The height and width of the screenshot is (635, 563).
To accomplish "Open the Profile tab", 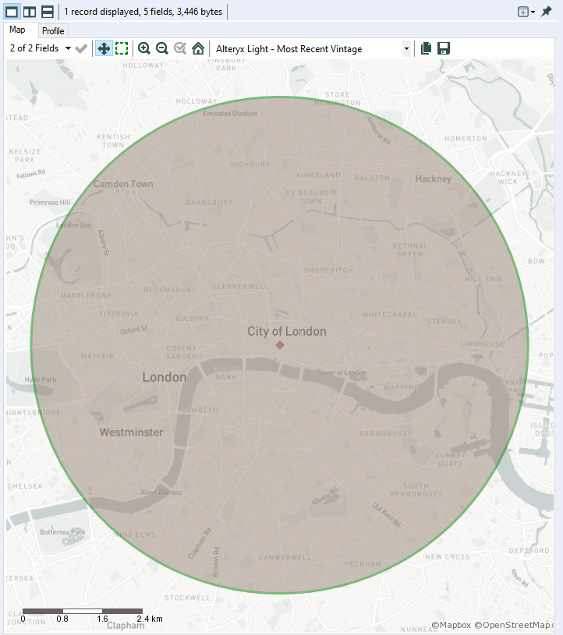I will coord(53,31).
